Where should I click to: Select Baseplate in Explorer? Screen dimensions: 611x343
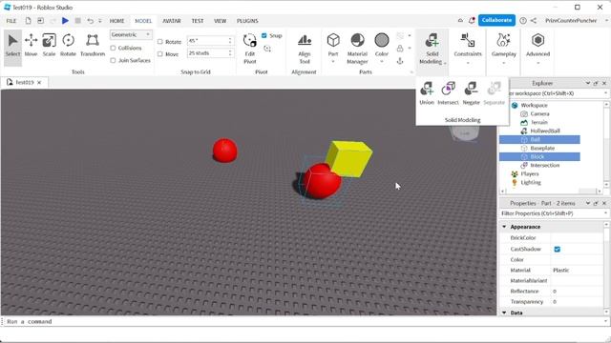click(x=542, y=149)
